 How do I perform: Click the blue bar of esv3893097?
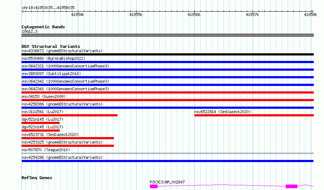point(167,77)
